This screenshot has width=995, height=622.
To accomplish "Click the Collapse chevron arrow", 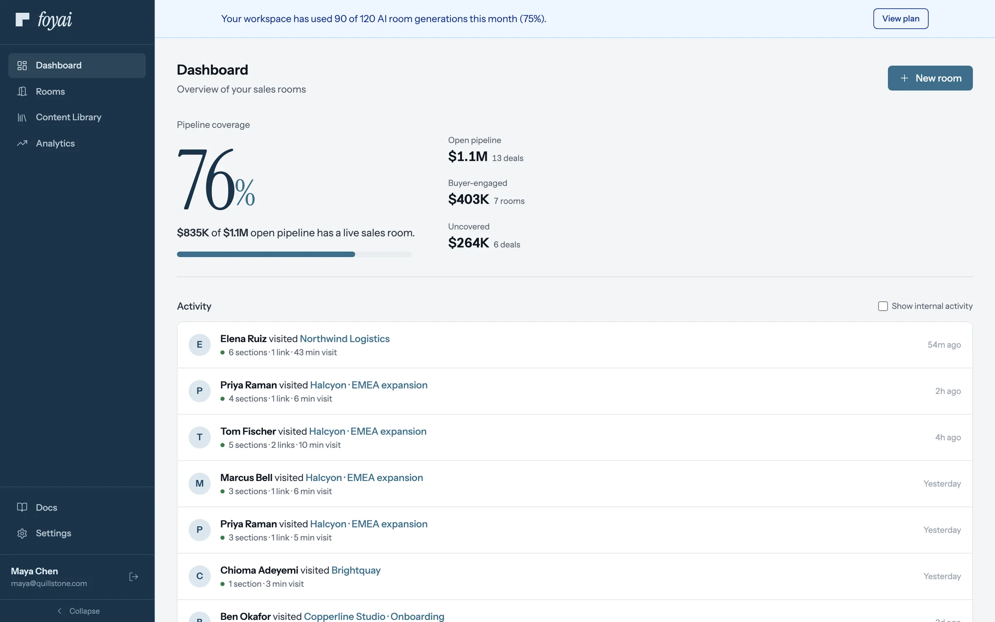I will pyautogui.click(x=59, y=611).
